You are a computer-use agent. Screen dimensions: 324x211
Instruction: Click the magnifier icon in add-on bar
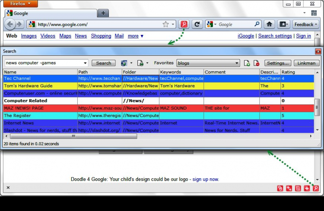(316, 188)
